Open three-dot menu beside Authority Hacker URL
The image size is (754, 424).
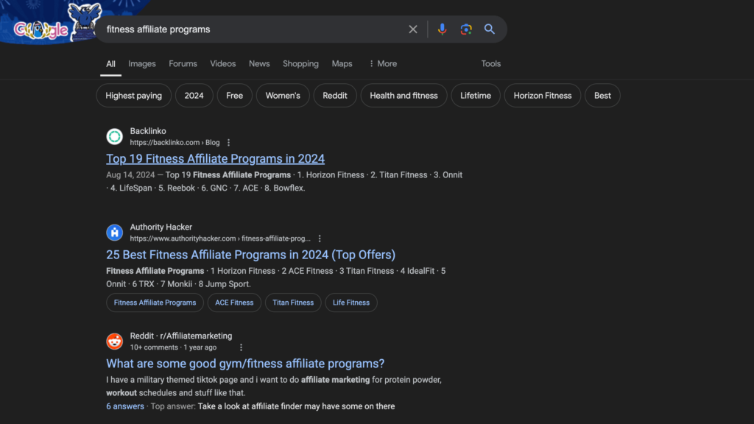point(320,239)
